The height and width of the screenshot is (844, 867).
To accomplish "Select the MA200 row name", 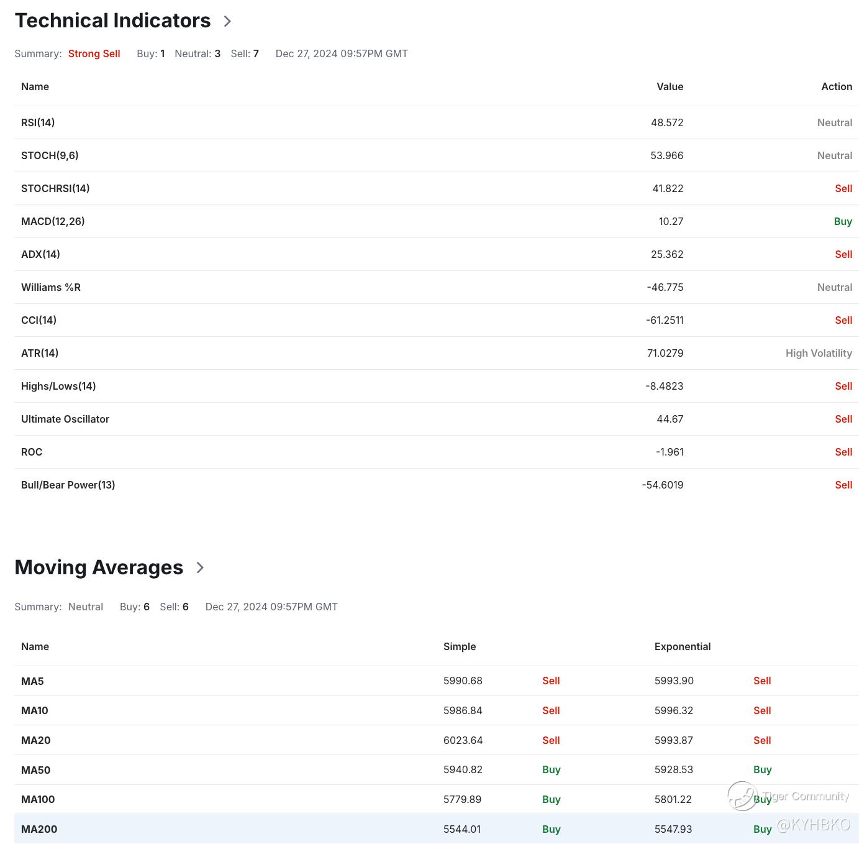I will click(39, 829).
